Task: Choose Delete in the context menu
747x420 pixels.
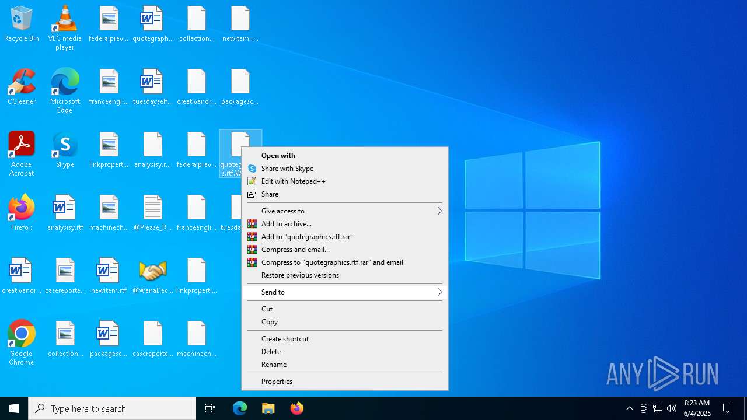Action: click(x=345, y=352)
